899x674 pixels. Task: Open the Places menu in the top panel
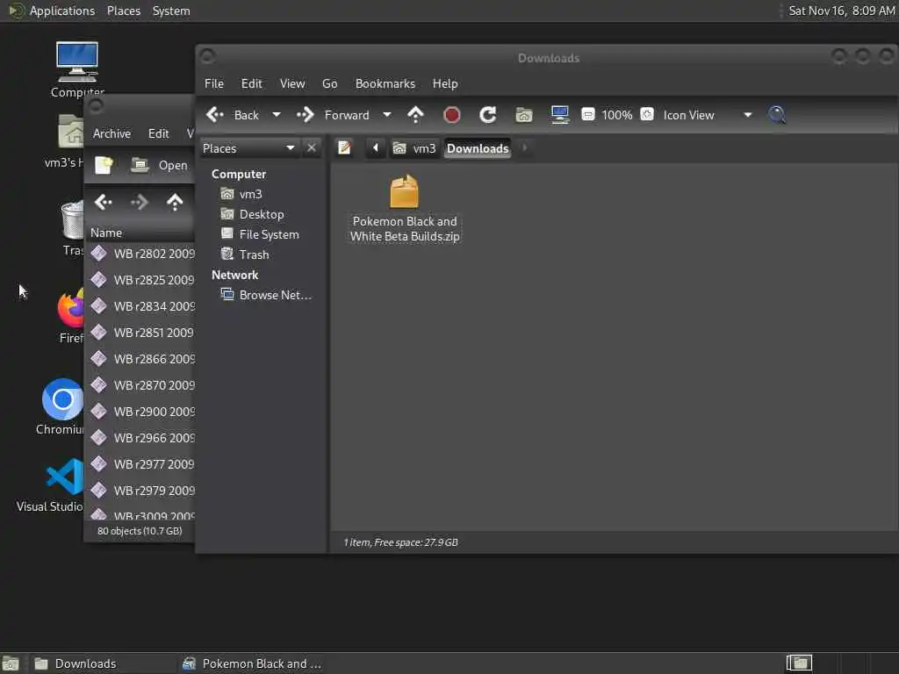coord(124,11)
